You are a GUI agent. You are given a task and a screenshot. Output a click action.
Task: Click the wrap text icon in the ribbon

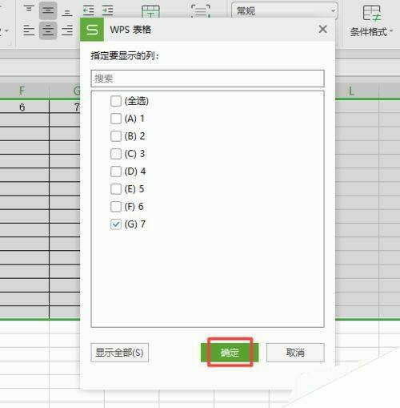pyautogui.click(x=201, y=11)
